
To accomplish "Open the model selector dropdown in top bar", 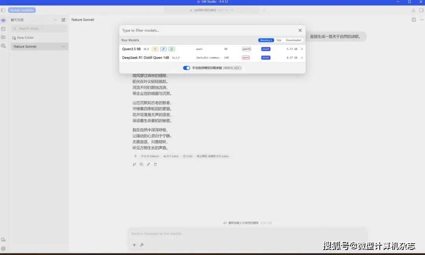I will pyautogui.click(x=212, y=10).
